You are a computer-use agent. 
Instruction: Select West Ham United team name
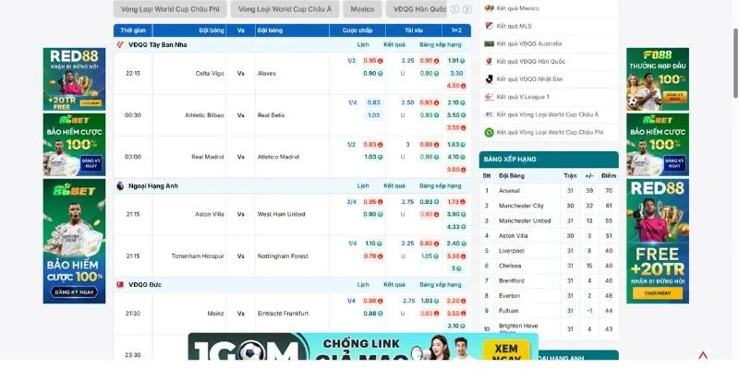[282, 214]
